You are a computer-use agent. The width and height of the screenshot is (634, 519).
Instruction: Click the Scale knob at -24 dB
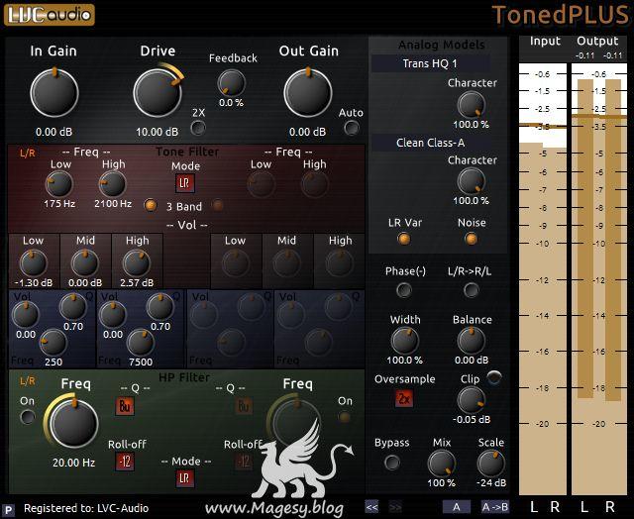[491, 464]
